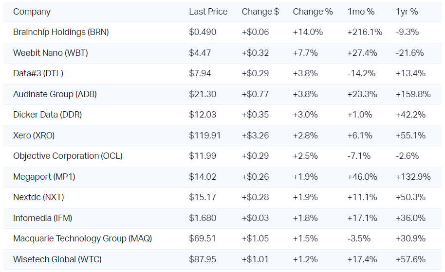The height and width of the screenshot is (272, 445).
Task: Sort table by Last Price header
Action: pyautogui.click(x=208, y=12)
